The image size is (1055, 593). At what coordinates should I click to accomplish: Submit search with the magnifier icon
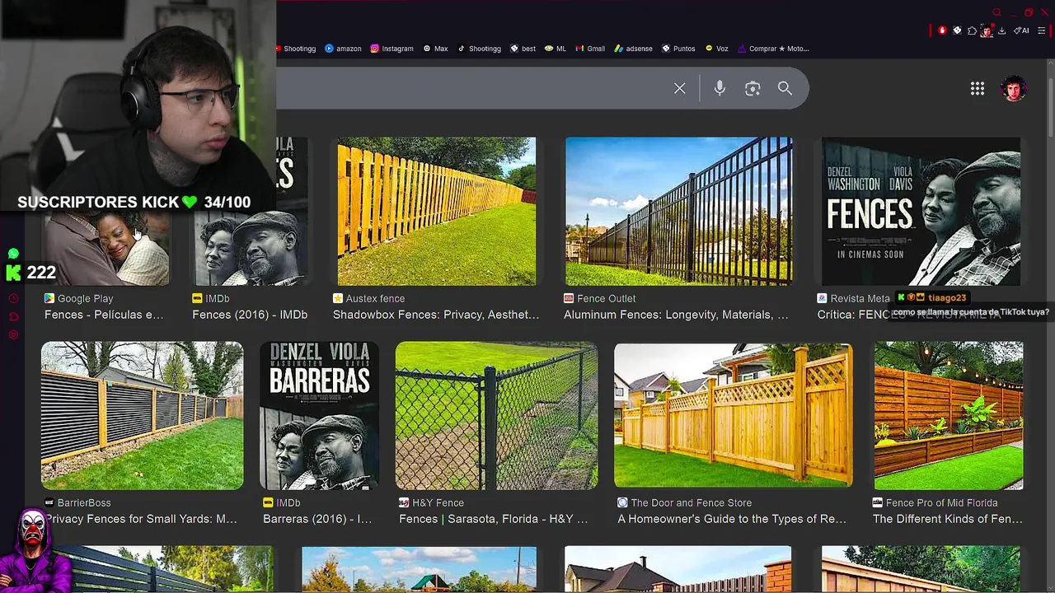(x=785, y=88)
